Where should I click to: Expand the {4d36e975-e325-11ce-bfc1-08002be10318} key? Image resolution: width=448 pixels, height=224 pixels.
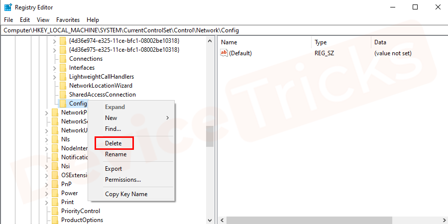click(x=55, y=50)
